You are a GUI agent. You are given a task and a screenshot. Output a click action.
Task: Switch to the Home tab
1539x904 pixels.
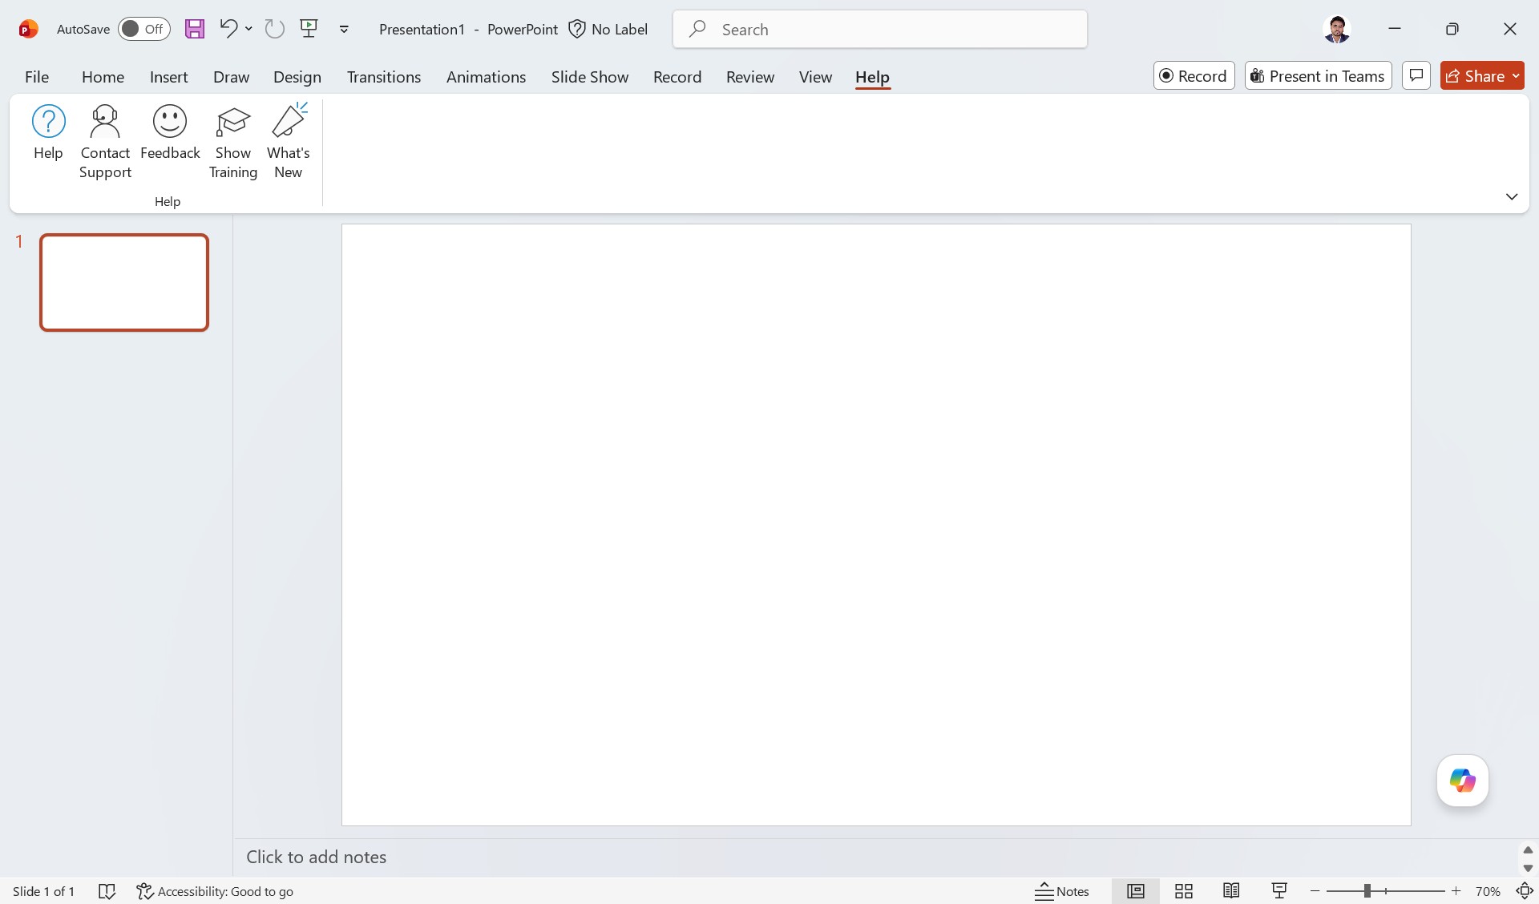click(103, 77)
